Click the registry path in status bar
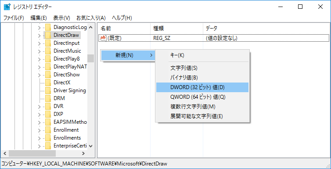This screenshot has width=331, height=169. (84, 164)
